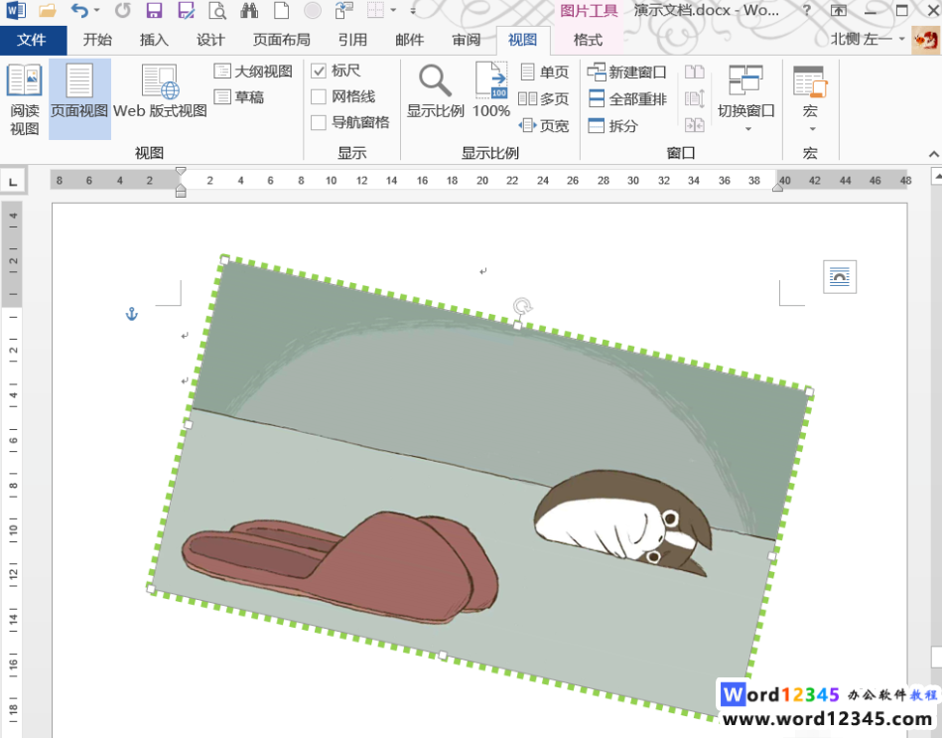Open the 文件 file tab
The image size is (942, 738).
31,40
